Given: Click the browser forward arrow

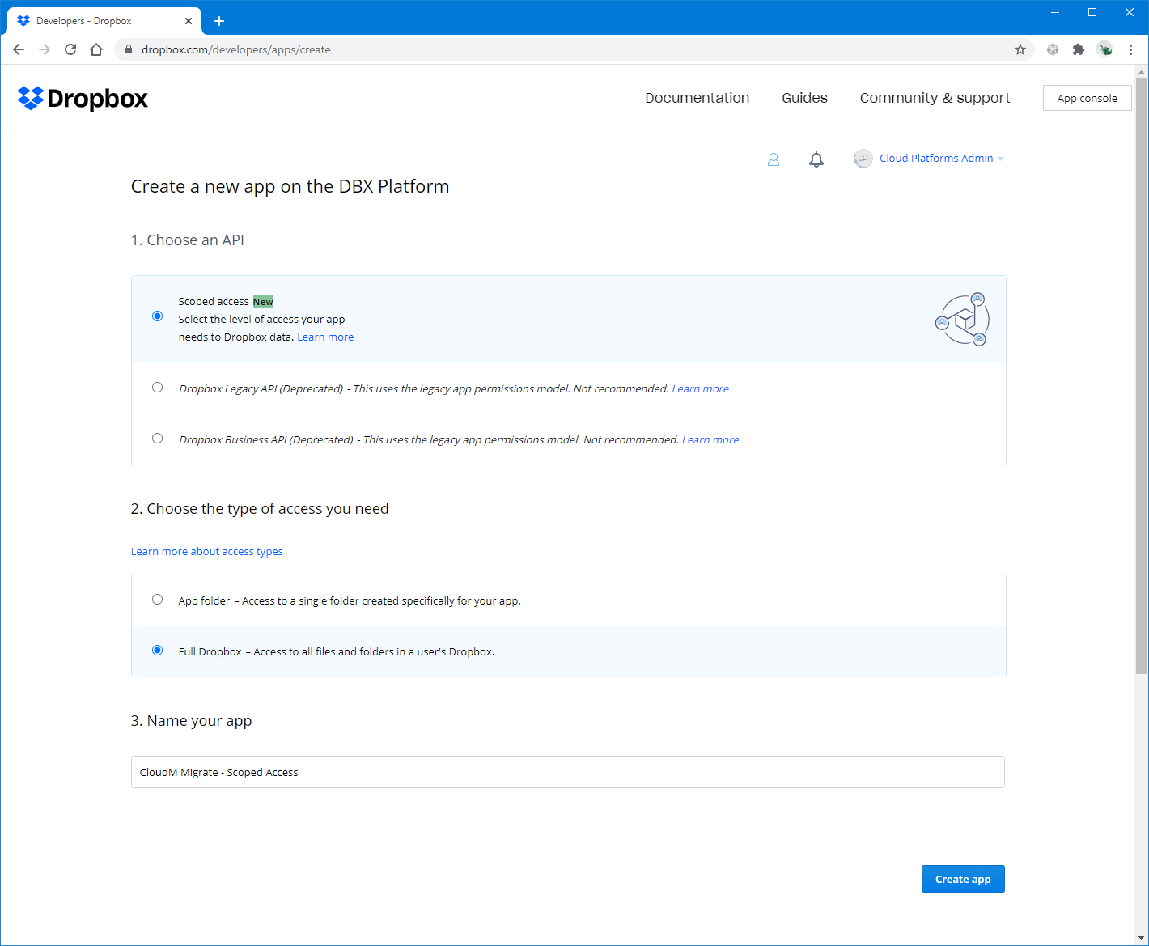Looking at the screenshot, I should [45, 49].
